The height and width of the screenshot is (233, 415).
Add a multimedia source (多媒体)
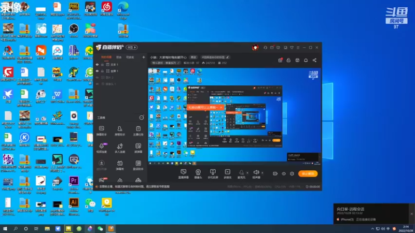click(x=228, y=174)
